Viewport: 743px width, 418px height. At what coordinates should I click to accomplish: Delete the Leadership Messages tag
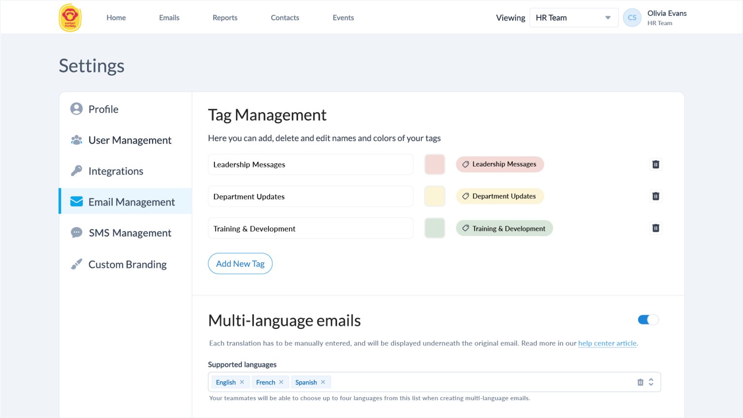tap(655, 164)
